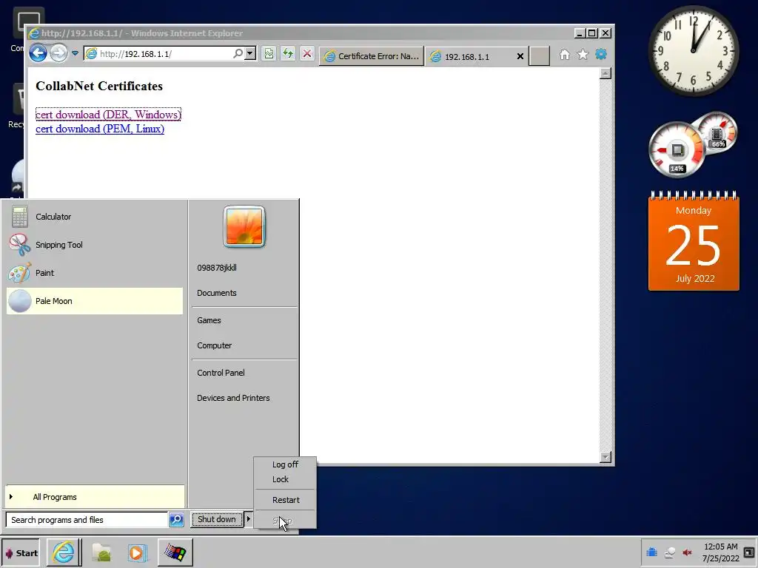Click the notification icon at the taskbar's right end
This screenshot has height=568, width=758.
pos(749,552)
